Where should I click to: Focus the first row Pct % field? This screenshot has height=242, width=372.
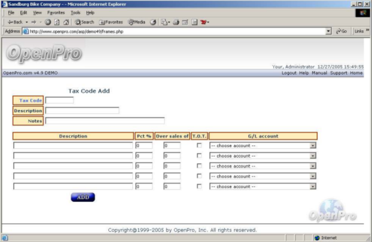(144, 146)
